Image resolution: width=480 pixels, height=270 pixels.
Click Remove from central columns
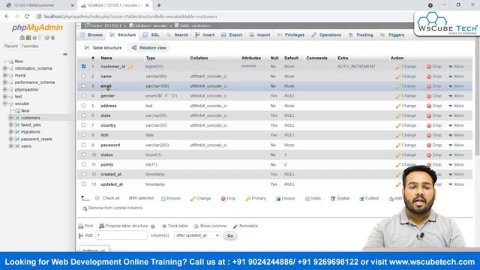[x=112, y=208]
